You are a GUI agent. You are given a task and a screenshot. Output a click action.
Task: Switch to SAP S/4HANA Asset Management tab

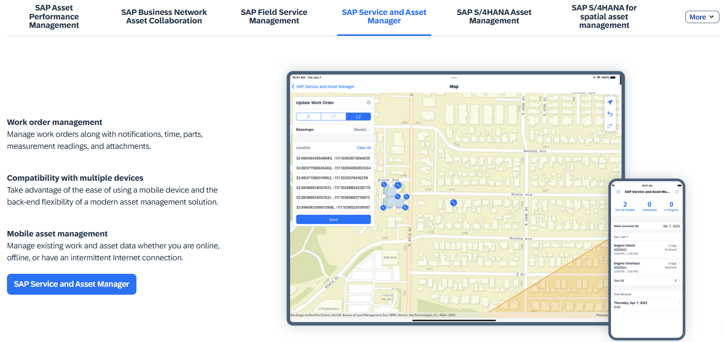click(494, 16)
